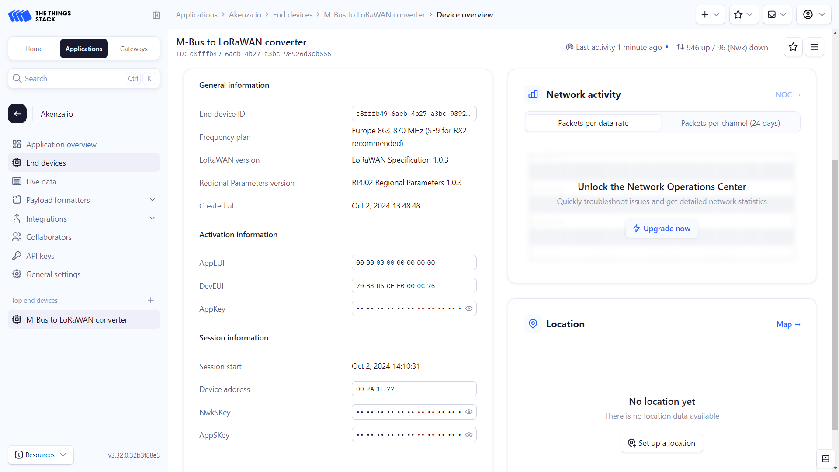
Task: Expand Payload formatters submenu
Action: pyautogui.click(x=153, y=200)
